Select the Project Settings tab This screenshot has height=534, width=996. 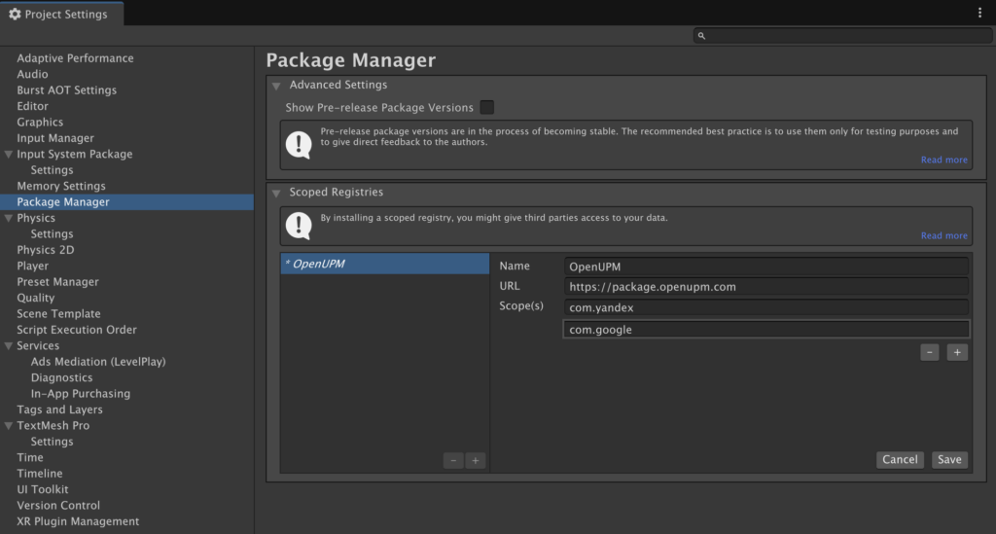tap(61, 14)
